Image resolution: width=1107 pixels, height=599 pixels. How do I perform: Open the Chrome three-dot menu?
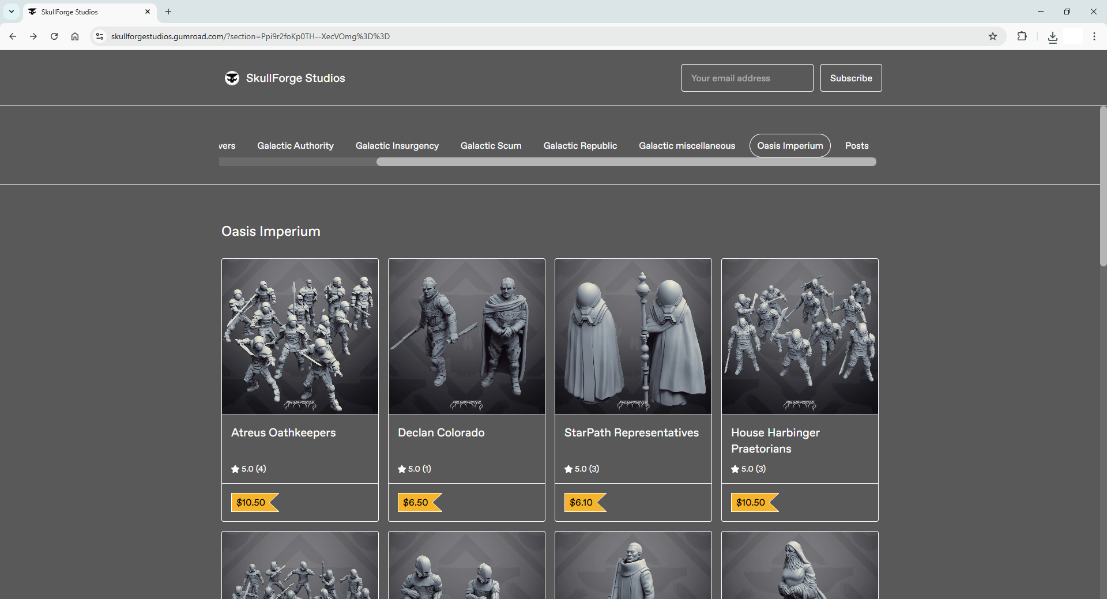1094,36
